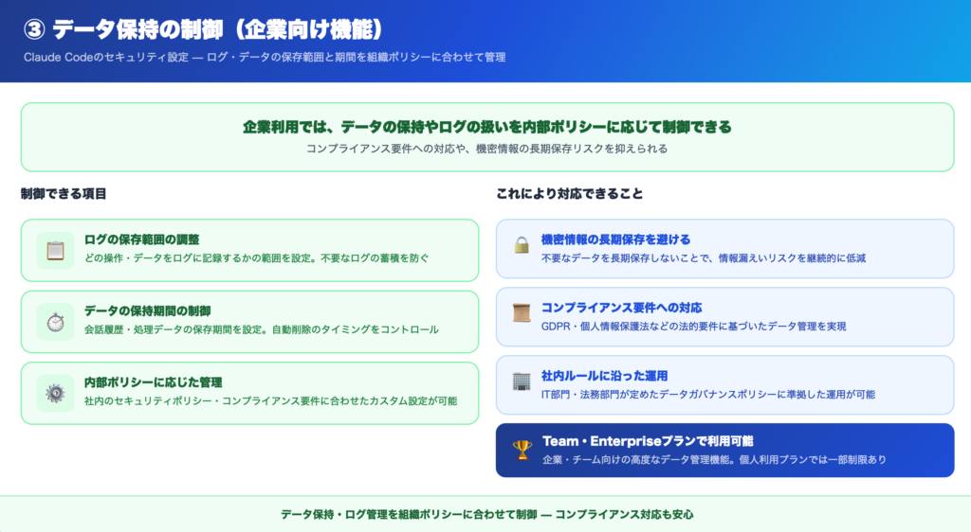Viewport: 971px width, 532px height.
Task: Click the これにより対応できること section heading
Action: pos(570,194)
